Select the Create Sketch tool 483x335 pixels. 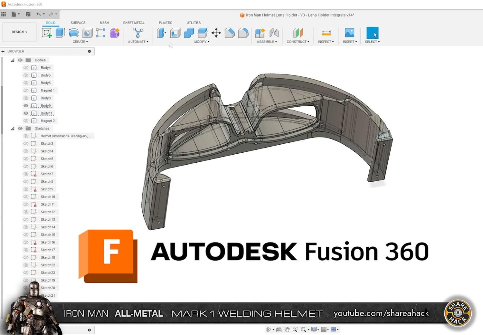pyautogui.click(x=47, y=33)
